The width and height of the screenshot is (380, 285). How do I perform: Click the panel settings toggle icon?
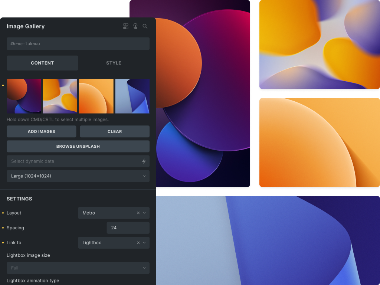click(x=125, y=26)
